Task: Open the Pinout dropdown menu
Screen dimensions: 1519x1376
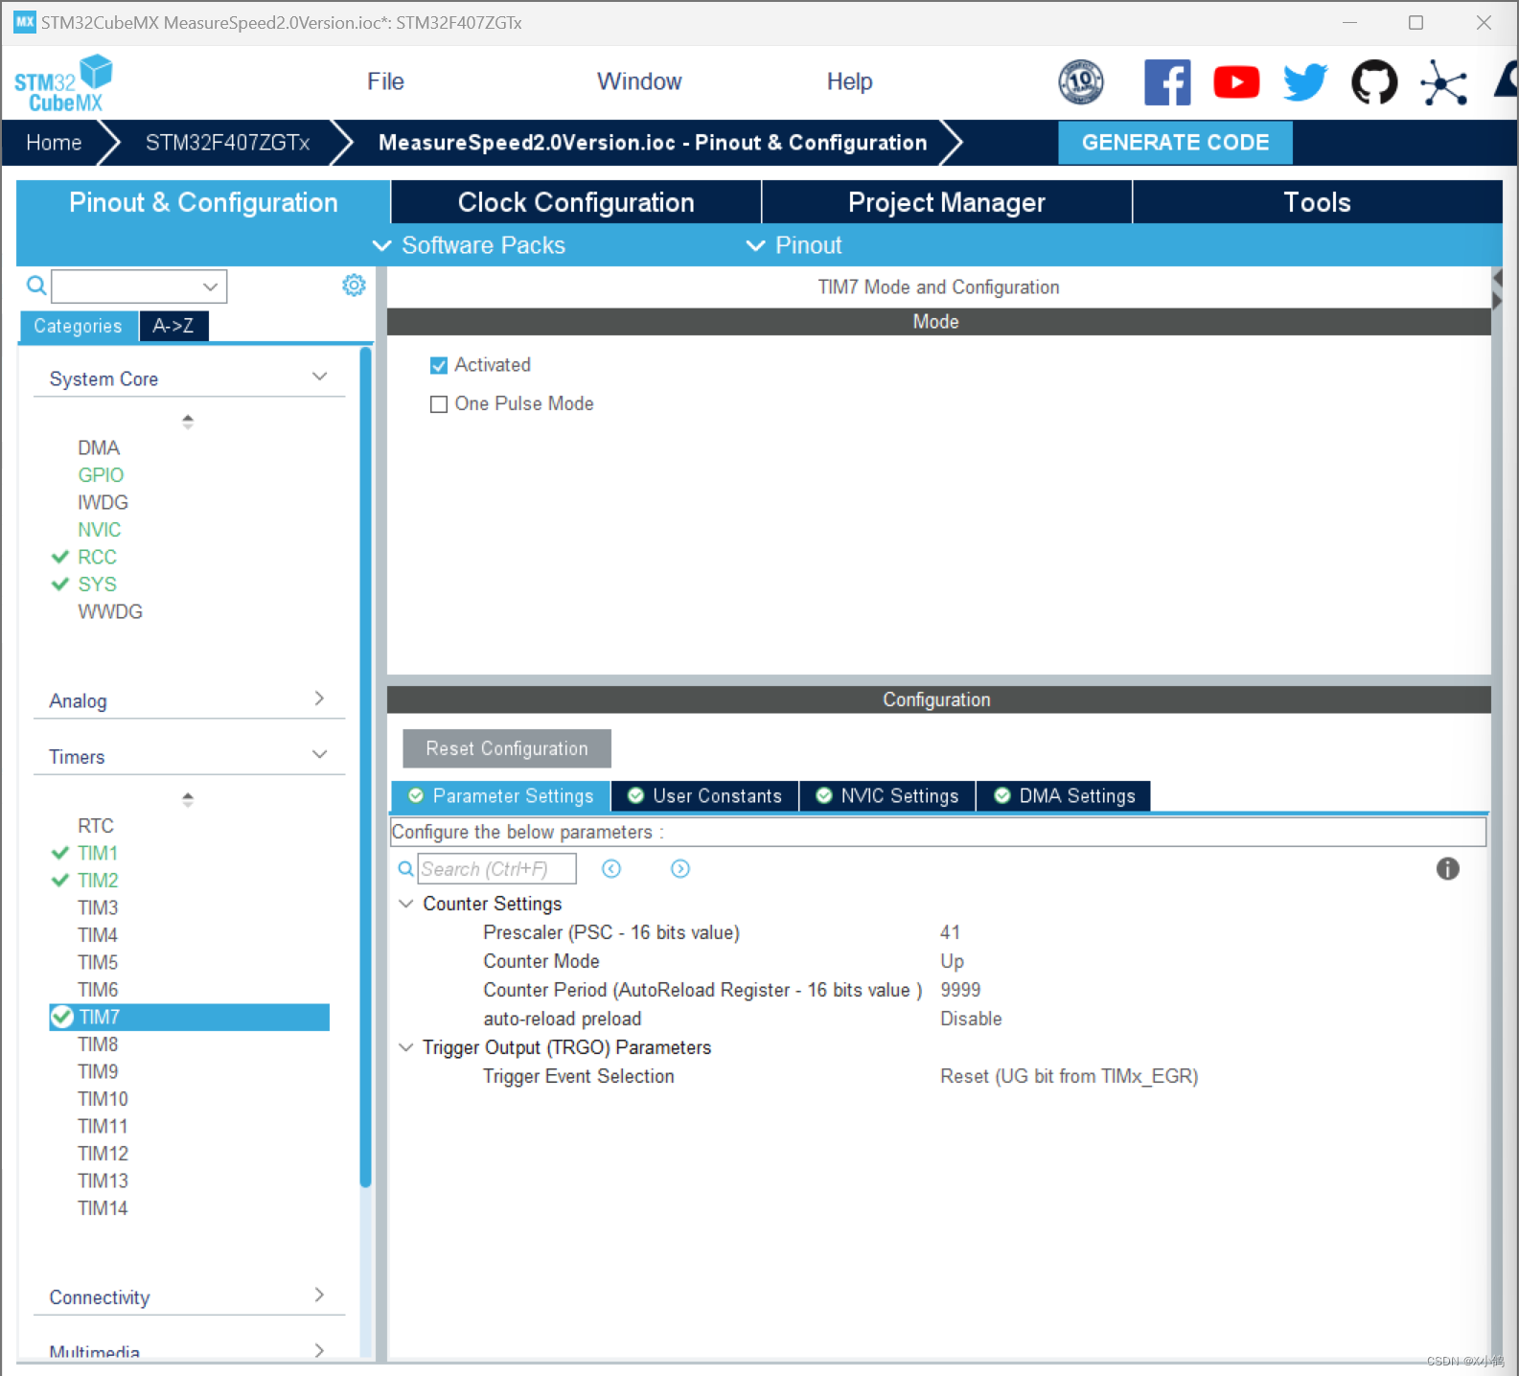Action: 794,245
